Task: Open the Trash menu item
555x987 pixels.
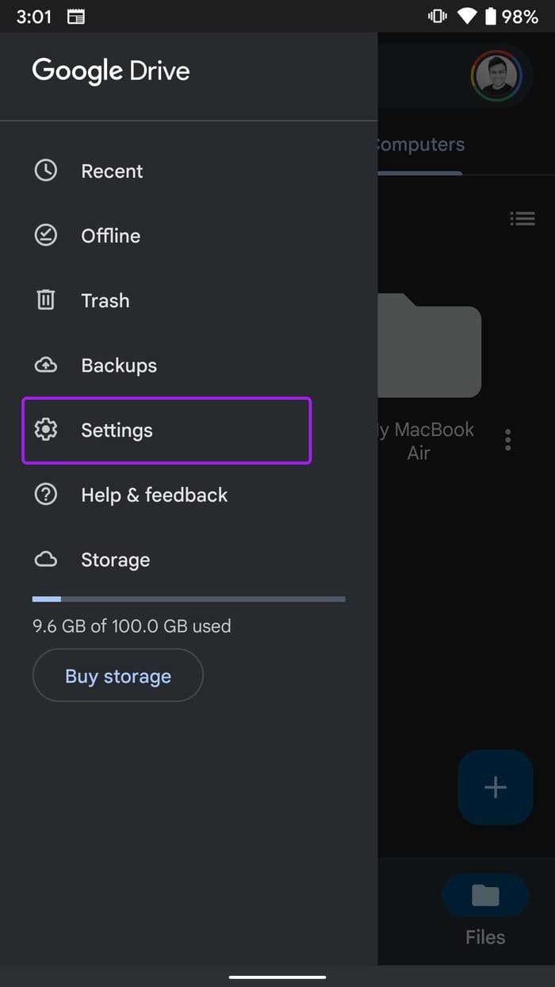Action: pos(189,300)
